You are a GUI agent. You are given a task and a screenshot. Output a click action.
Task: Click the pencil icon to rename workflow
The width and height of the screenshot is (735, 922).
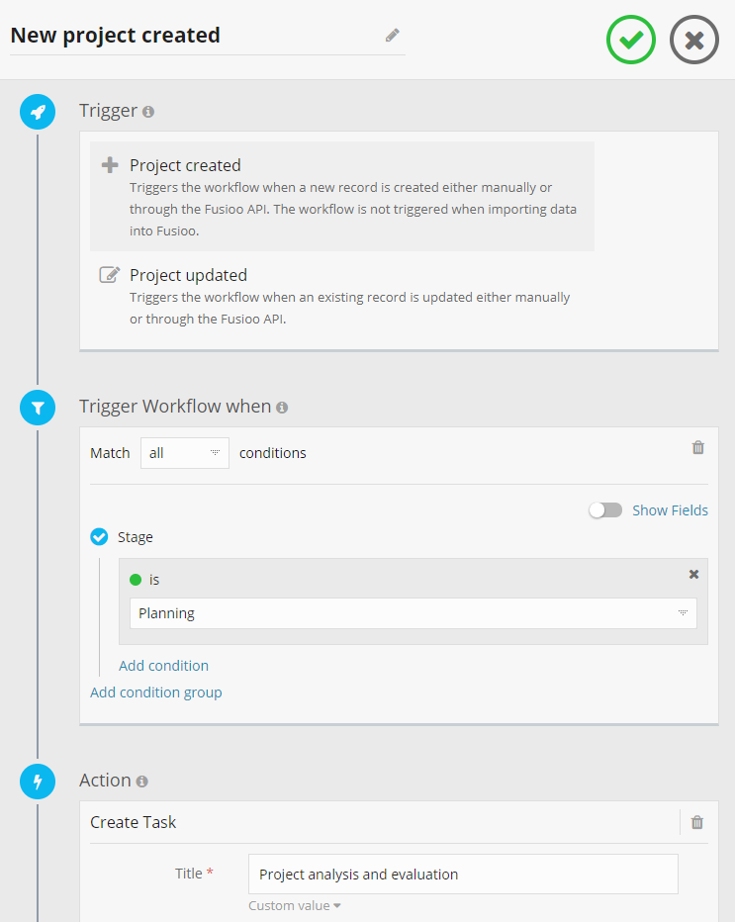pyautogui.click(x=393, y=36)
